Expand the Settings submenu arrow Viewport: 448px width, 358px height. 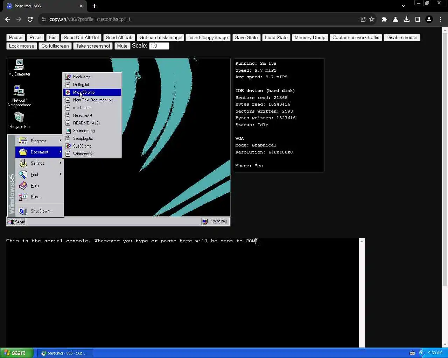tap(61, 163)
